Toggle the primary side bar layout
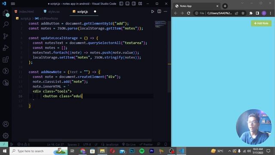The width and height of the screenshot is (275, 155). click(121, 3)
